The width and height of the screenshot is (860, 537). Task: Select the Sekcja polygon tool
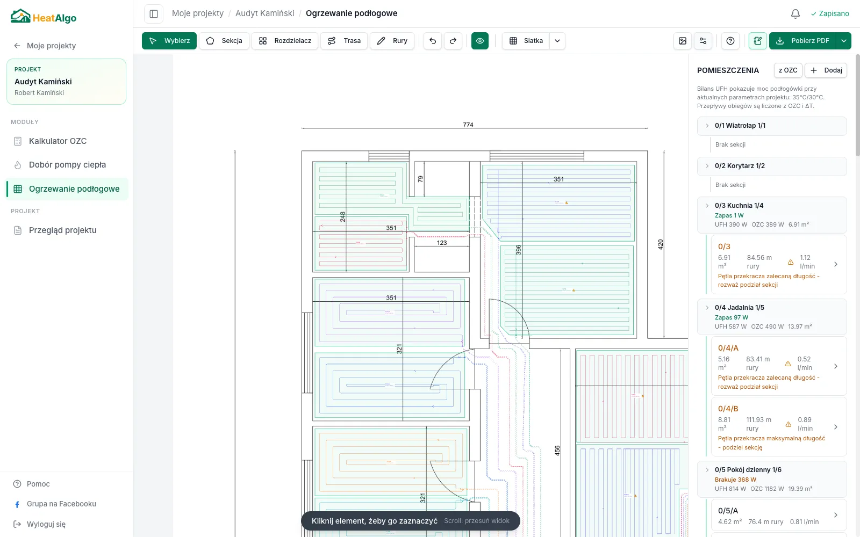pos(224,41)
